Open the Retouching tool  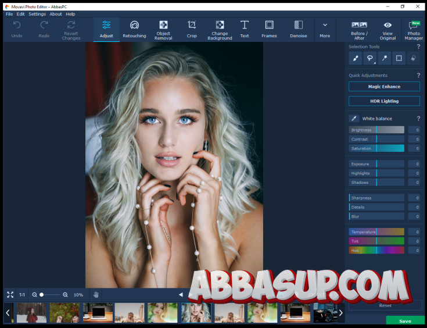134,30
